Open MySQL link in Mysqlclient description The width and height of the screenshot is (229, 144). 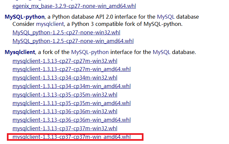point(162,52)
